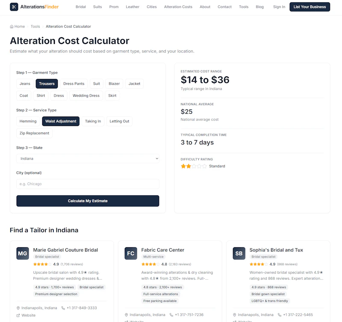The height and width of the screenshot is (322, 342).
Task: Open Bridal in top navigation
Action: tap(81, 7)
